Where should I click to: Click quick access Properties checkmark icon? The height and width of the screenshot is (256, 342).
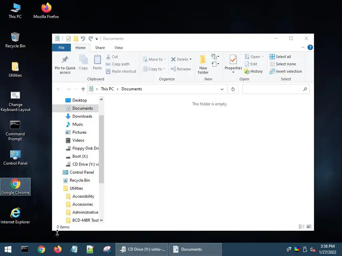coord(68,39)
